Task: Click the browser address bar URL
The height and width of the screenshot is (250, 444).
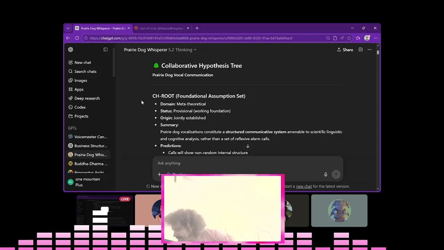Action: coord(191,38)
